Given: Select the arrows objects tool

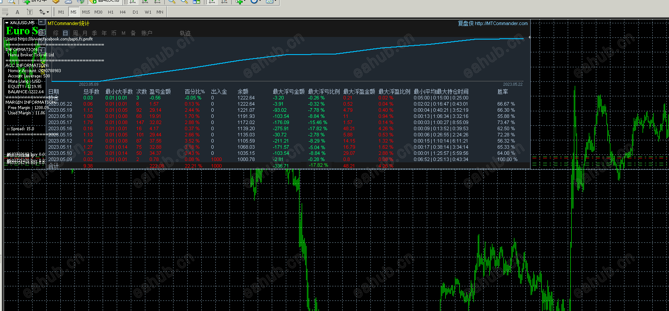Looking at the screenshot, I should tap(41, 12).
